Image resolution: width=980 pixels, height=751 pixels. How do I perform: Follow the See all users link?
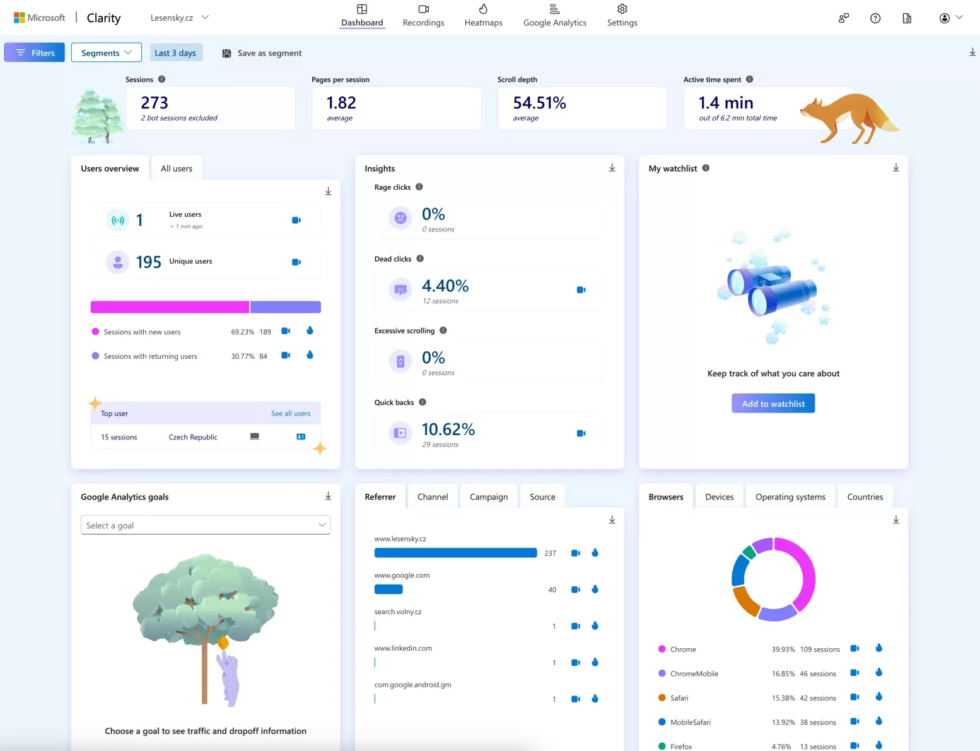[291, 414]
